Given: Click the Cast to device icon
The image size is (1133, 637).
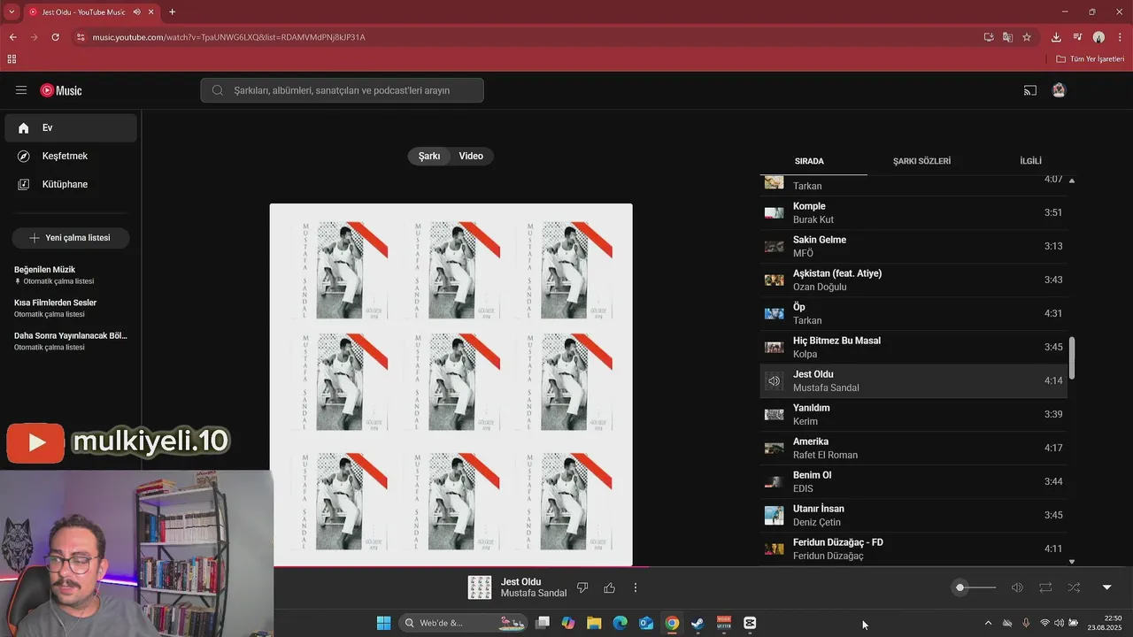Looking at the screenshot, I should pos(1030,90).
